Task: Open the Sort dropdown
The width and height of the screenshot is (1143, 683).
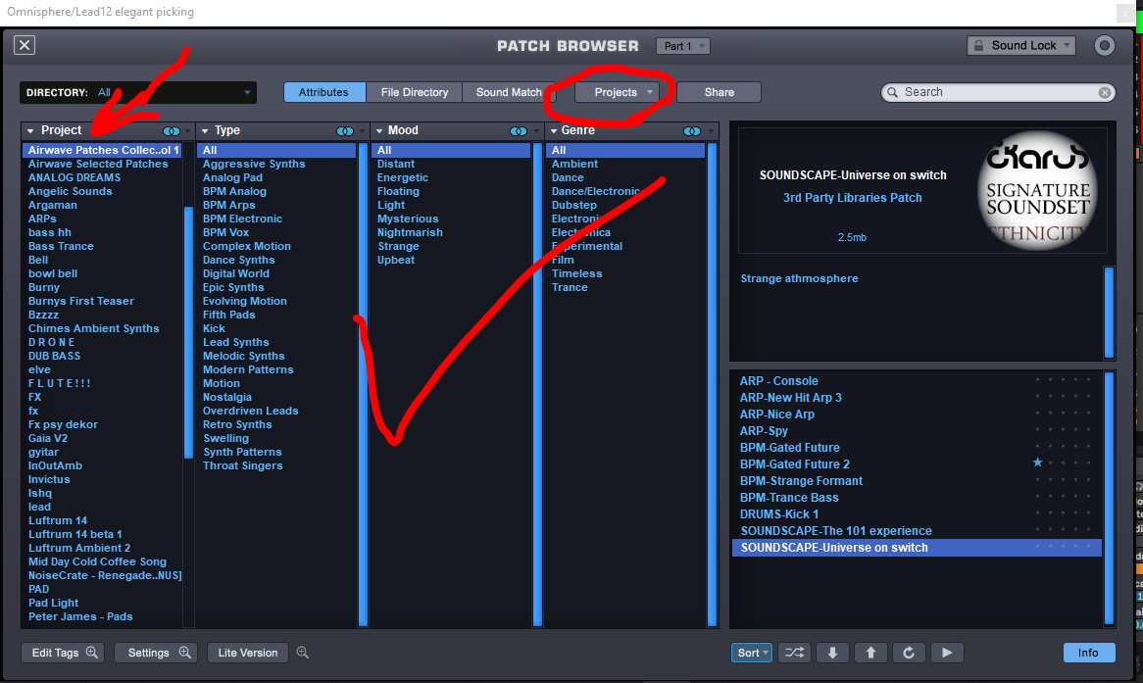Action: click(752, 653)
